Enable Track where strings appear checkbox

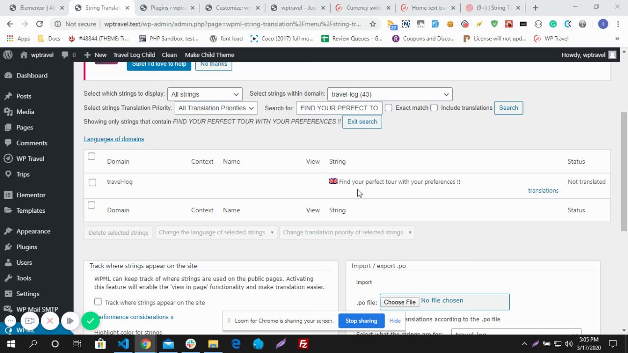[98, 302]
